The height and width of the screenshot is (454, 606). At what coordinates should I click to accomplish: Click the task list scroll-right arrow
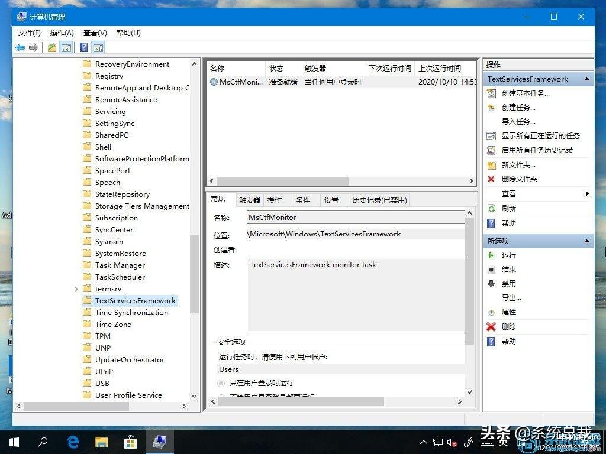(x=471, y=181)
